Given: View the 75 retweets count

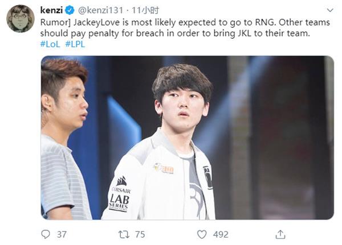Looking at the screenshot, I should point(140,235).
